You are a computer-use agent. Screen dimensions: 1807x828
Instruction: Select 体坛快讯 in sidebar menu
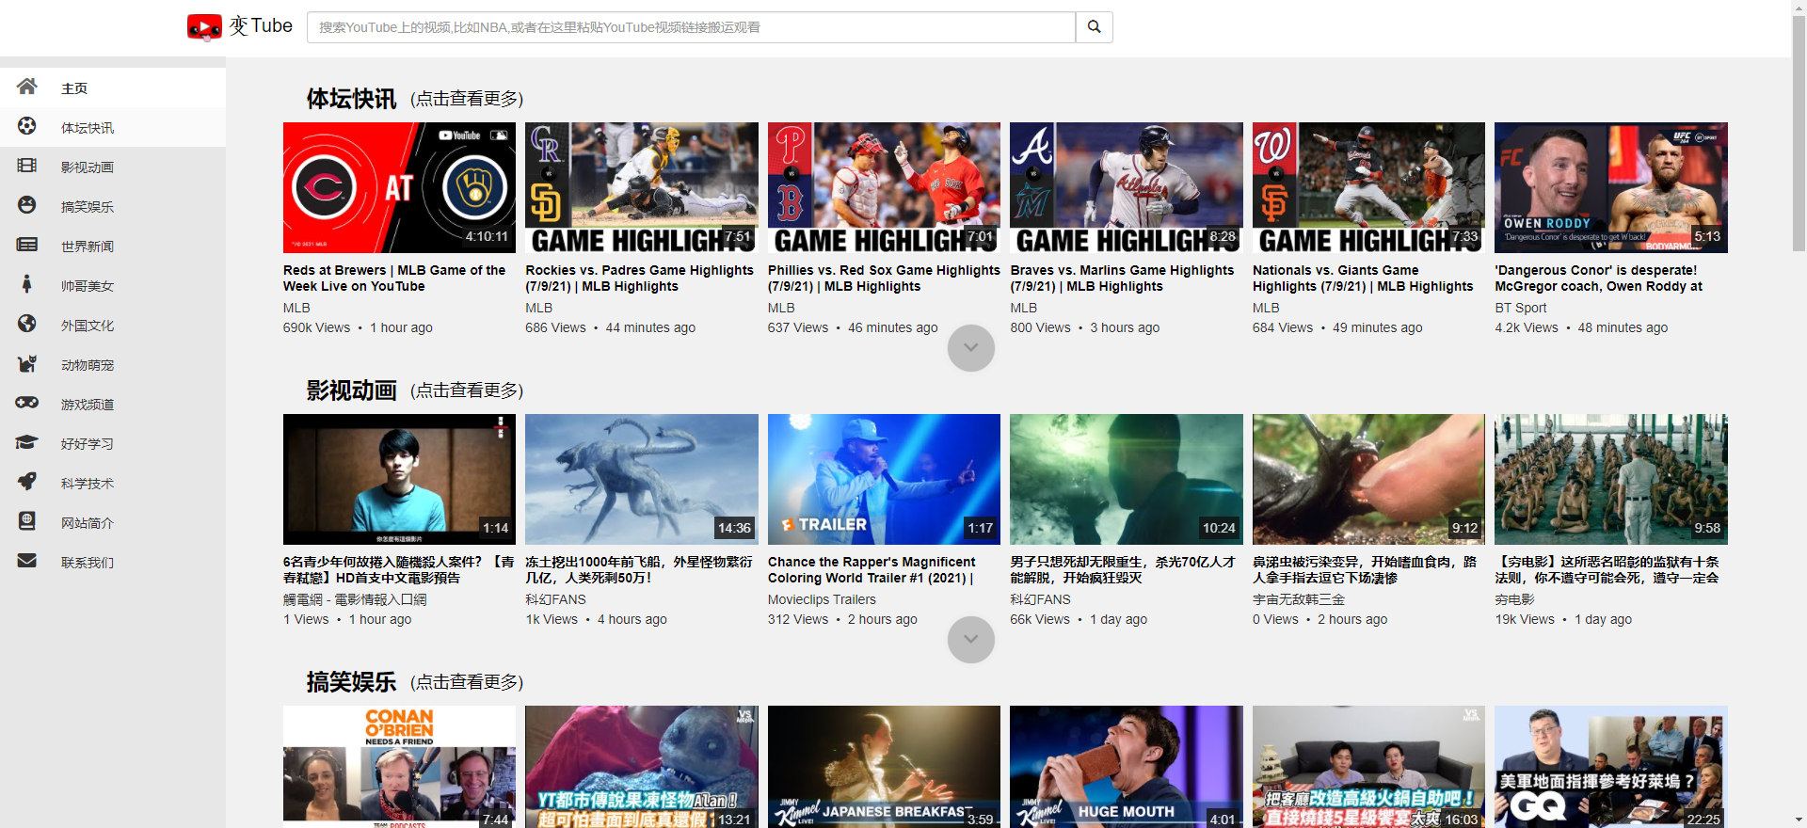(113, 127)
